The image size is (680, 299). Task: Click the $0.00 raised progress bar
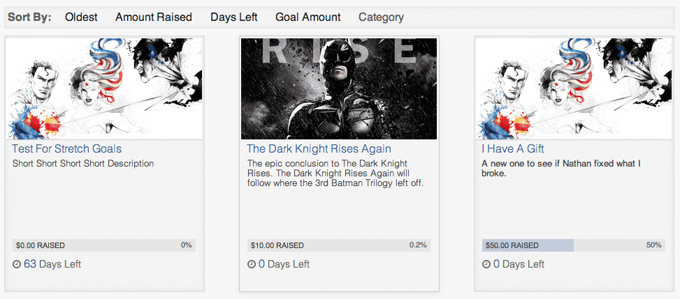click(104, 245)
